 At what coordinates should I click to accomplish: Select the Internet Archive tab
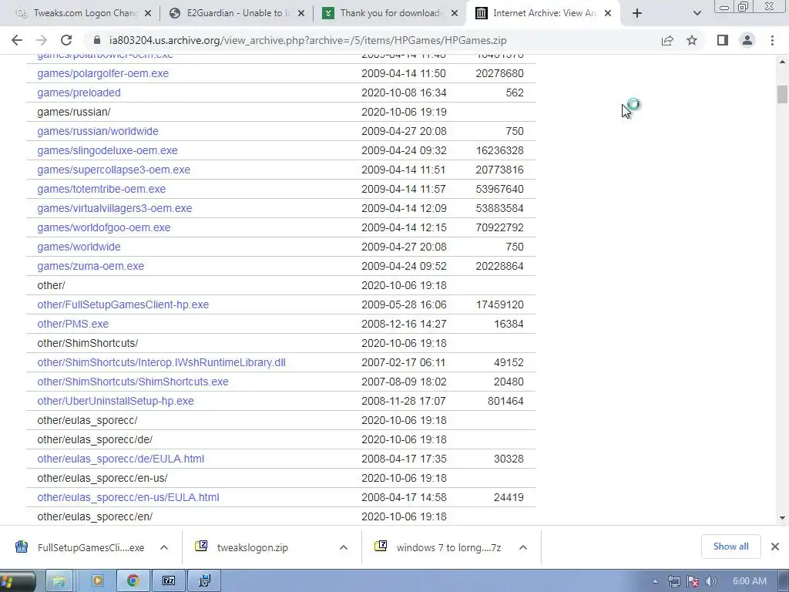(x=543, y=13)
